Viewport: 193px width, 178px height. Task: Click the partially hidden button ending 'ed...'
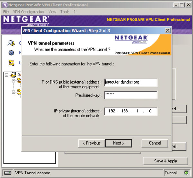coord(179,109)
